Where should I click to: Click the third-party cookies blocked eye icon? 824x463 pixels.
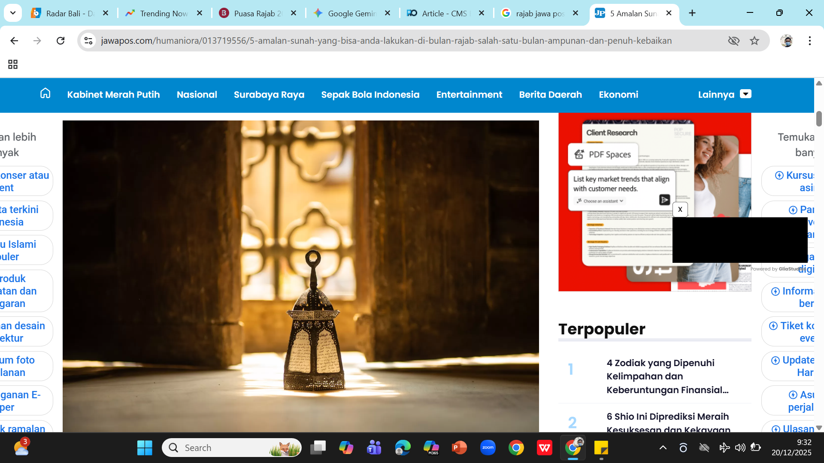[733, 41]
